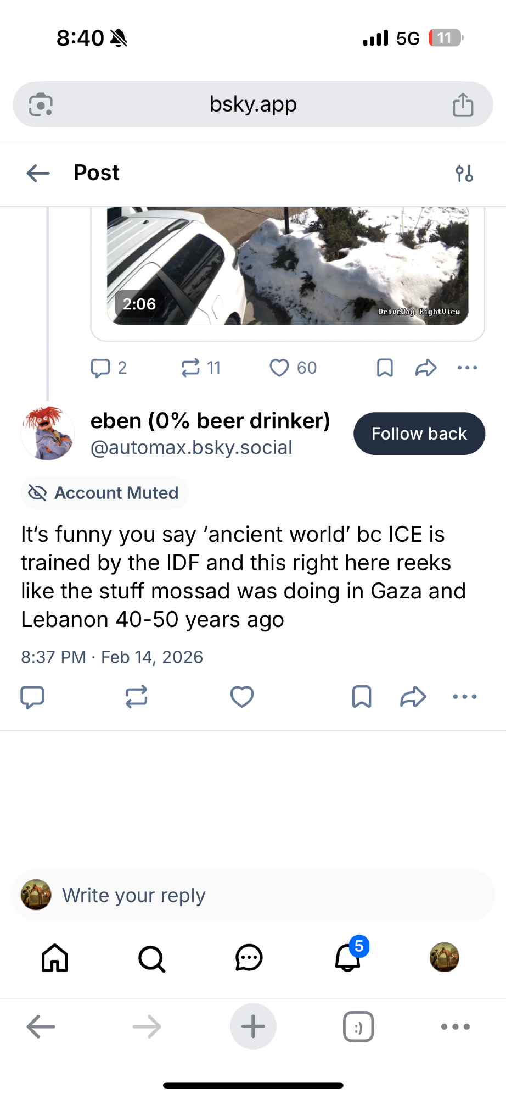Open more options on the parent video post

(467, 368)
